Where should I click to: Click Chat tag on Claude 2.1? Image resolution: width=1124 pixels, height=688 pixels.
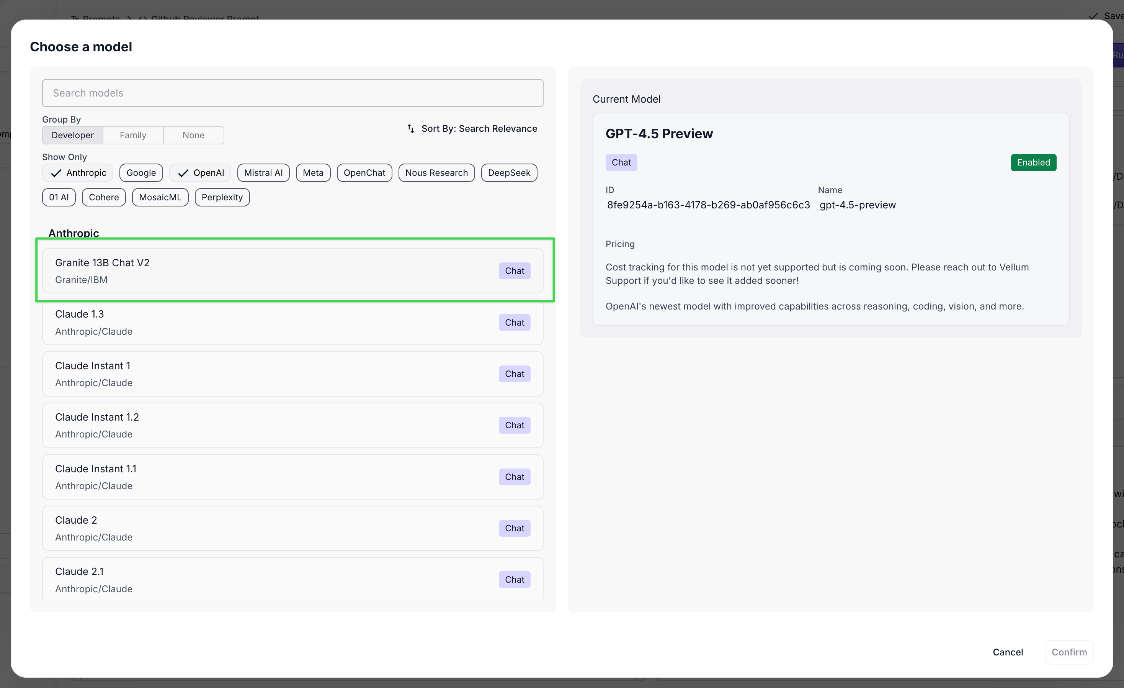(x=514, y=580)
